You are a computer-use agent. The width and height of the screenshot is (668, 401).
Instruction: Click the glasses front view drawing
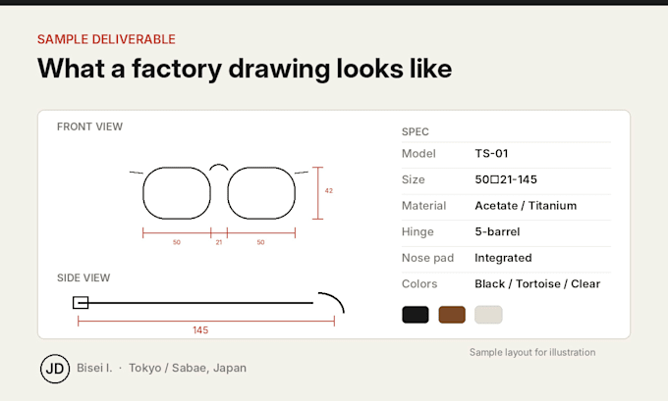(x=219, y=192)
